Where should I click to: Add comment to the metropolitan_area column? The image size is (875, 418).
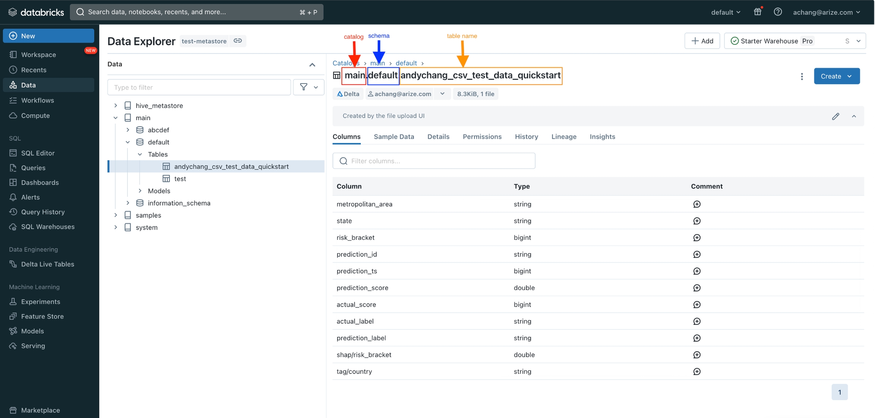coord(697,204)
